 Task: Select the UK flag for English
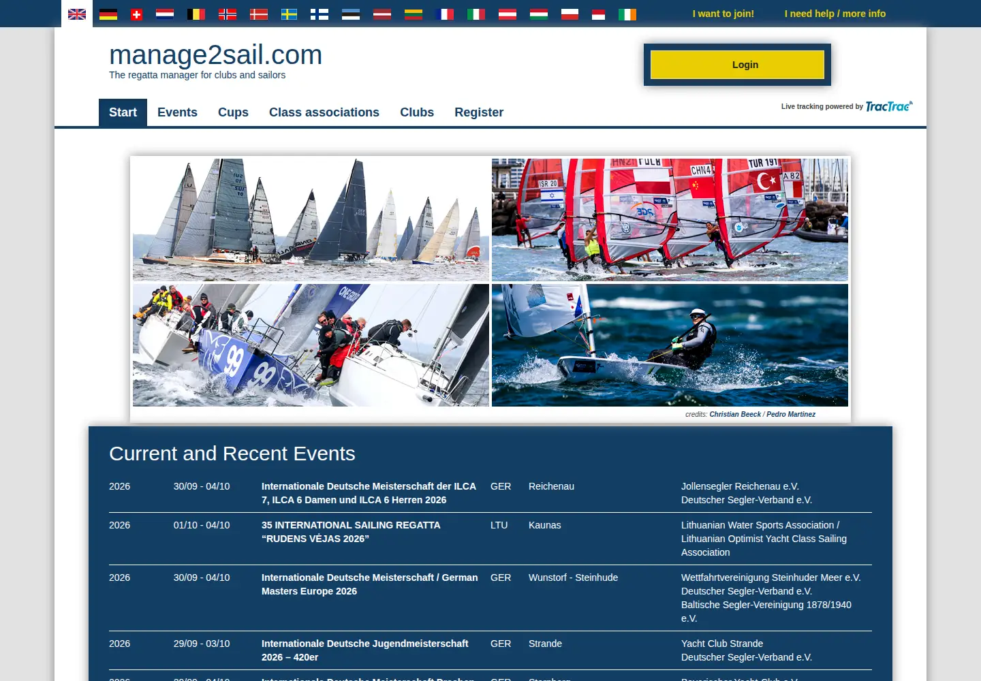point(77,14)
